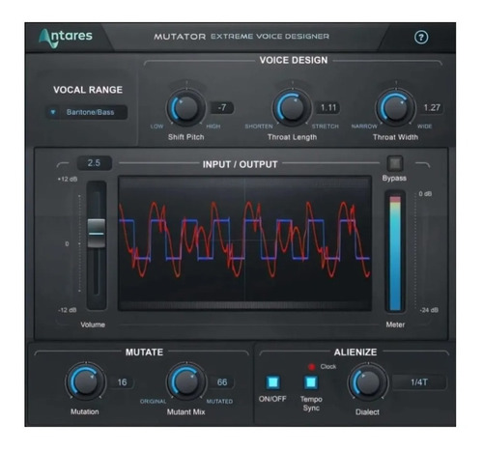Click the waveform display
Image resolution: width=483 pixels, height=451 pixels.
244,243
